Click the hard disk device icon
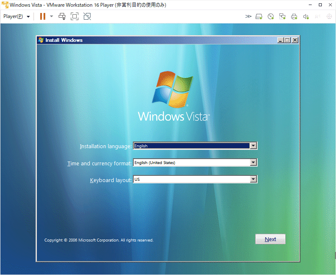 [x=259, y=16]
